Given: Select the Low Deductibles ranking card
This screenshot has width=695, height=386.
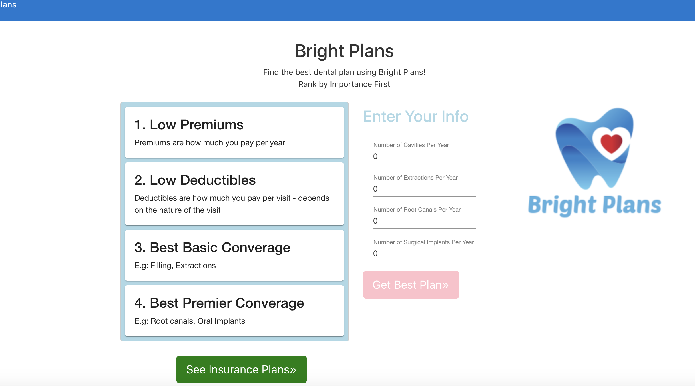Looking at the screenshot, I should [x=234, y=194].
